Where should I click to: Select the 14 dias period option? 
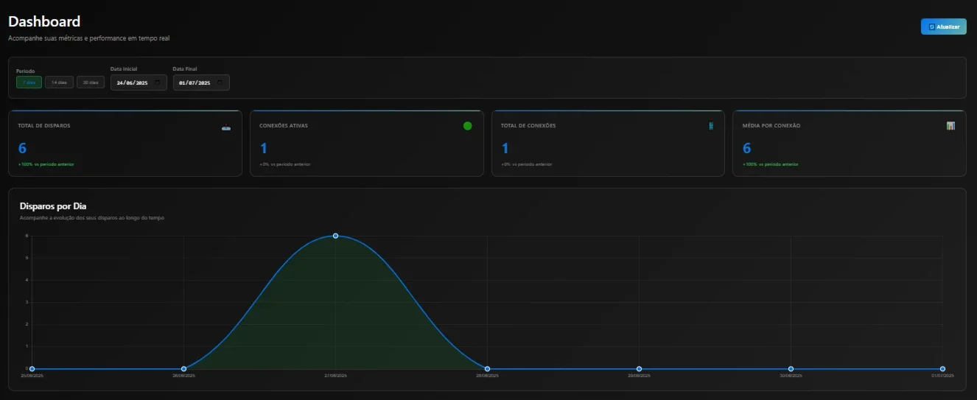coord(59,83)
